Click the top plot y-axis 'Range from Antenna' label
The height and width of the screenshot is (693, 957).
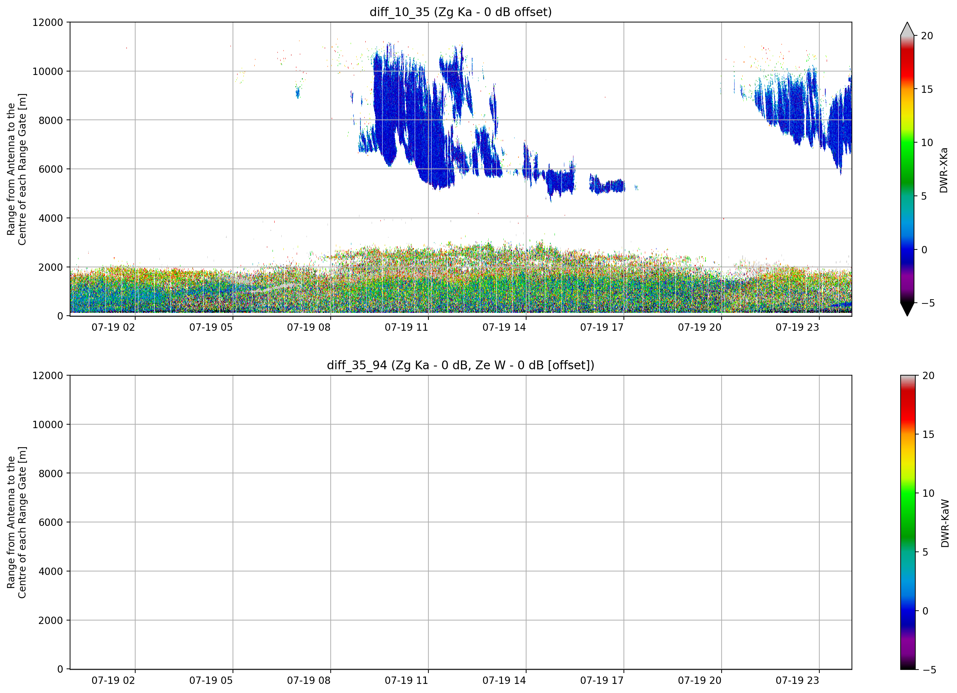coord(16,169)
